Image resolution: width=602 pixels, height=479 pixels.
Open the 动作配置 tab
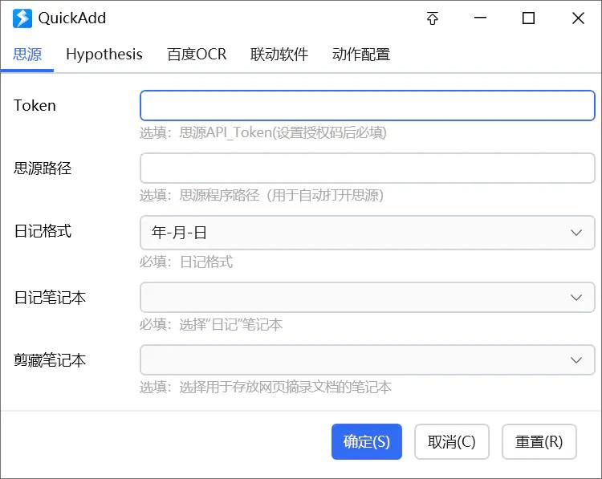pos(361,55)
